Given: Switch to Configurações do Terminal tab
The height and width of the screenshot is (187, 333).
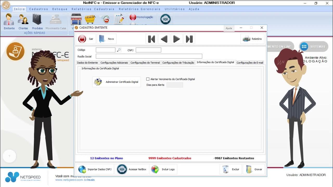Looking at the screenshot, I should point(145,63).
